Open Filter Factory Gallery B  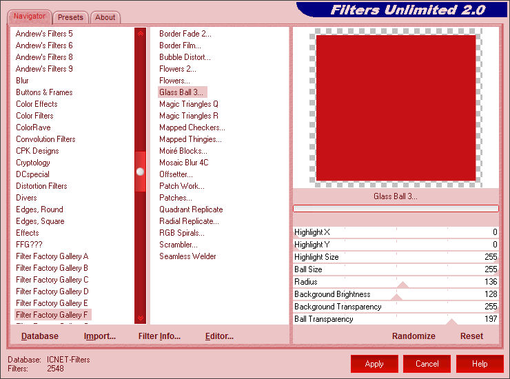coord(52,268)
